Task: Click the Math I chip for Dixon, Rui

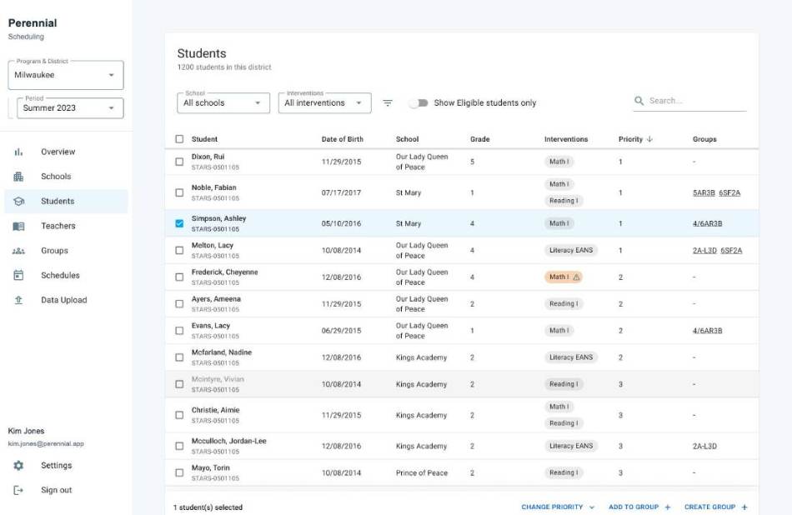Action: tap(559, 162)
